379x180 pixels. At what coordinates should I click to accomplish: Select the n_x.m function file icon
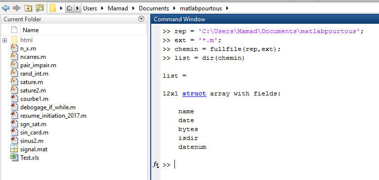(x=14, y=48)
